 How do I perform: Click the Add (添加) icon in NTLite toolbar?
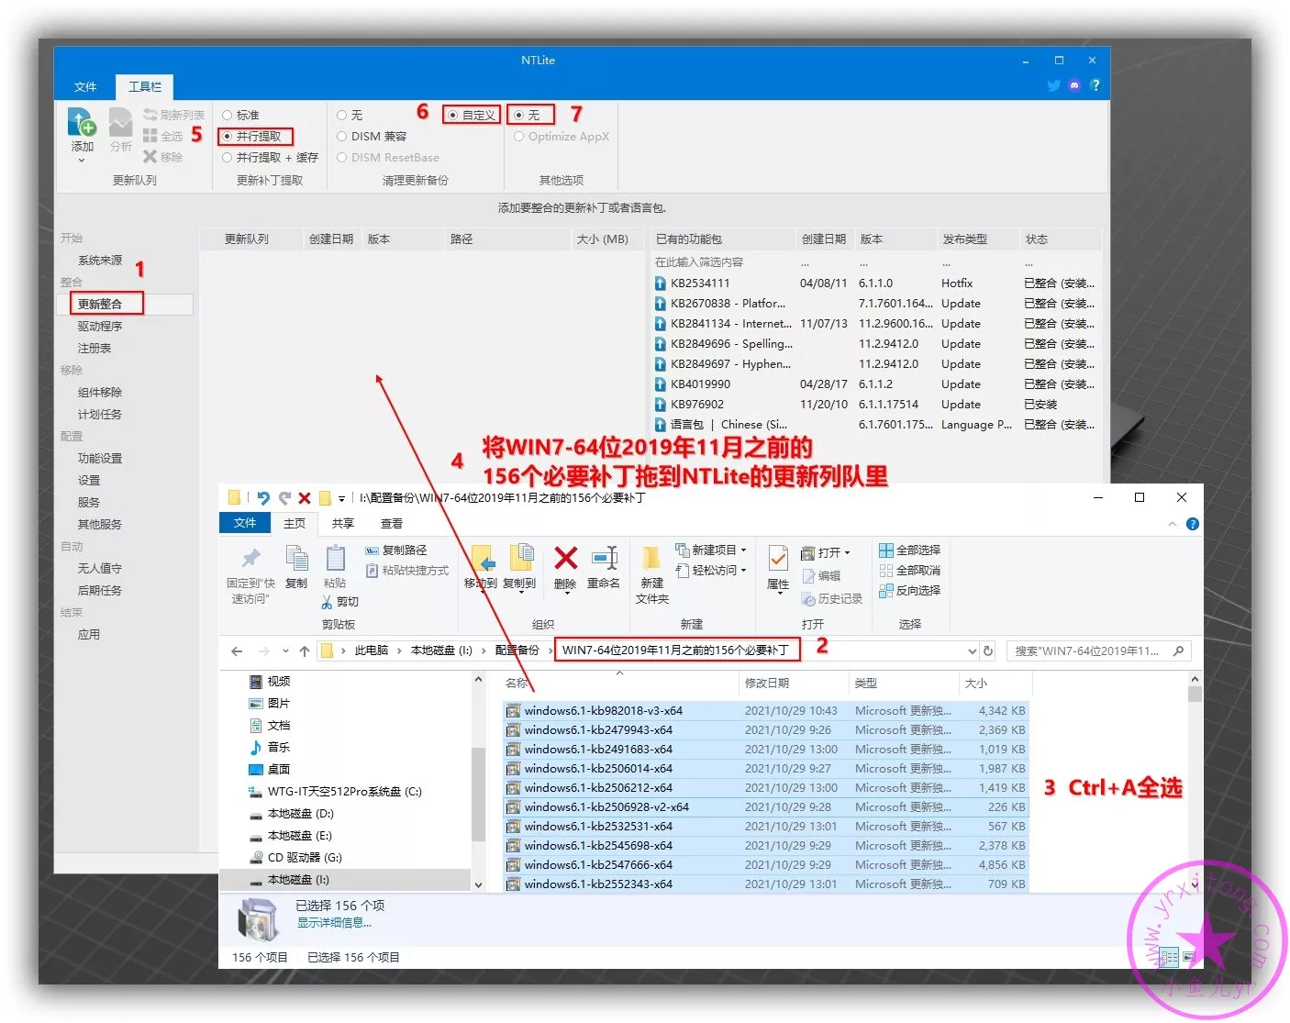pyautogui.click(x=82, y=122)
